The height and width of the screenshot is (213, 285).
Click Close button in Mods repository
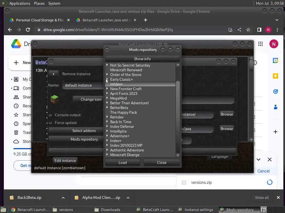[x=162, y=163]
